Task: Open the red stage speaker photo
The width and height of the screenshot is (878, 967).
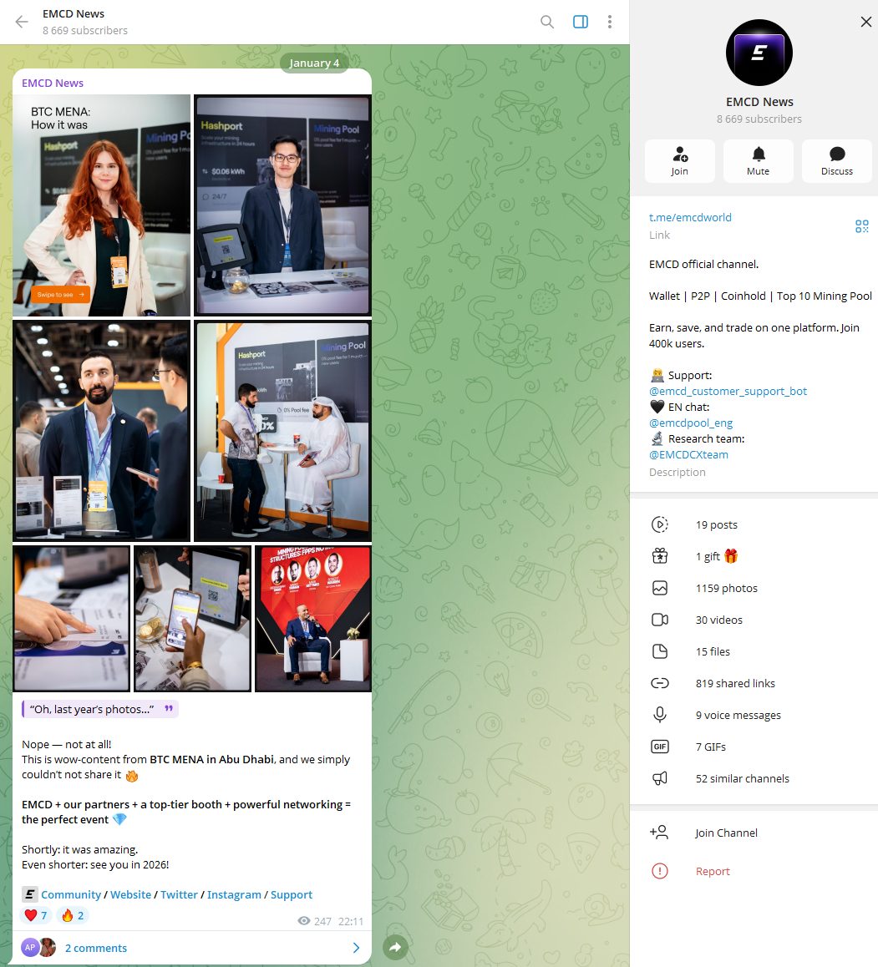Action: [x=312, y=619]
